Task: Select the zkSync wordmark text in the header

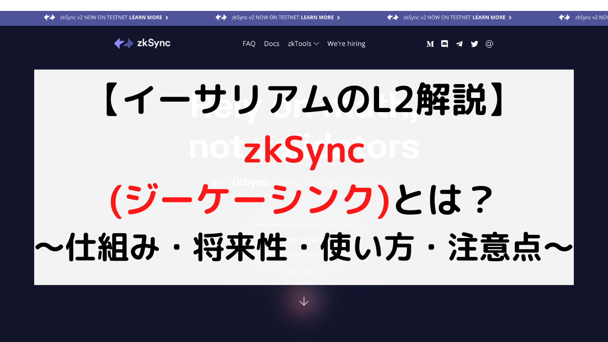Action: [154, 43]
